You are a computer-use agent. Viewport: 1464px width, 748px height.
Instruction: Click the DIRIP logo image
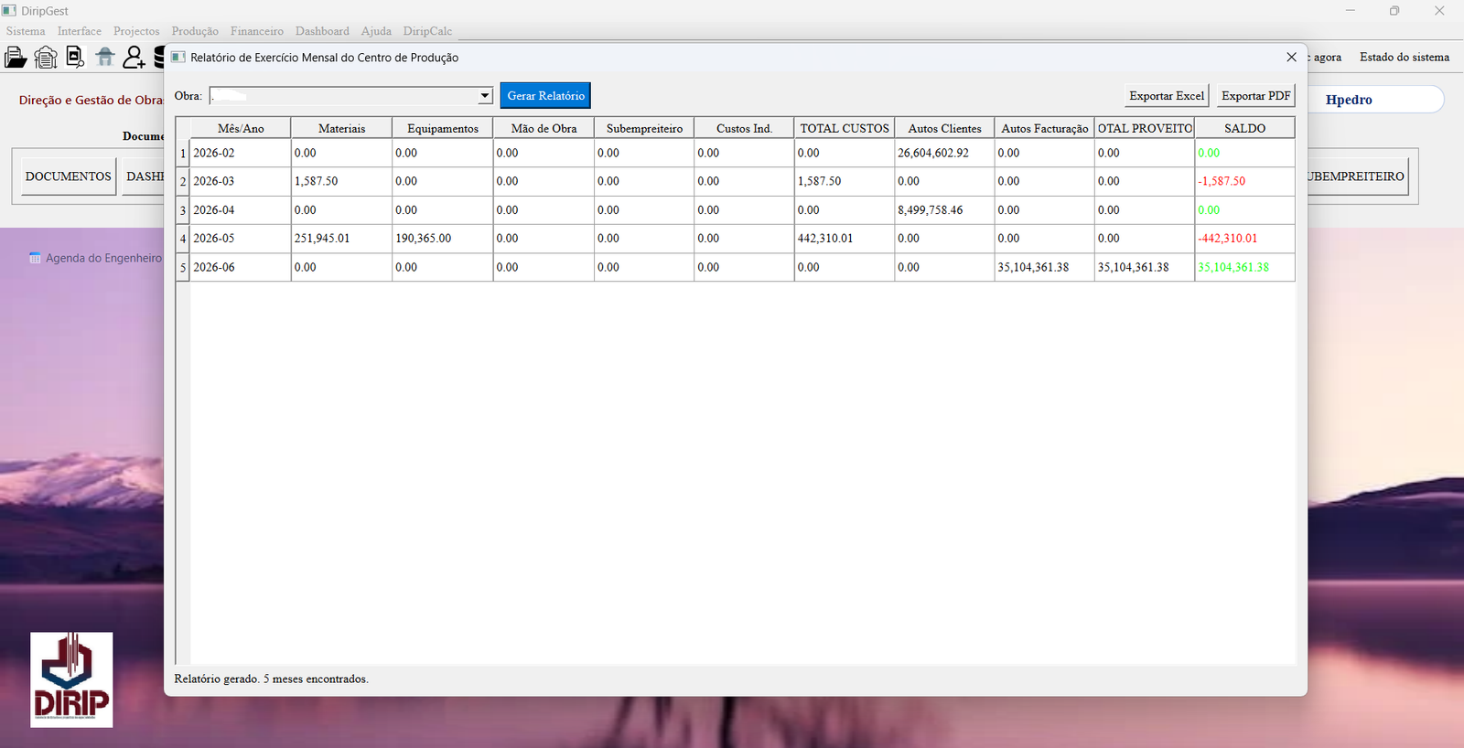coord(71,679)
